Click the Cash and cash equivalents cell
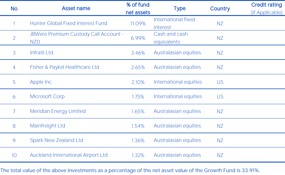 (171, 38)
